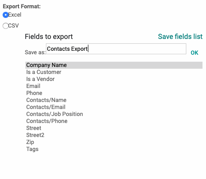The width and height of the screenshot is (206, 179).
Task: Select the Is a Customer field
Action: pos(114,72)
